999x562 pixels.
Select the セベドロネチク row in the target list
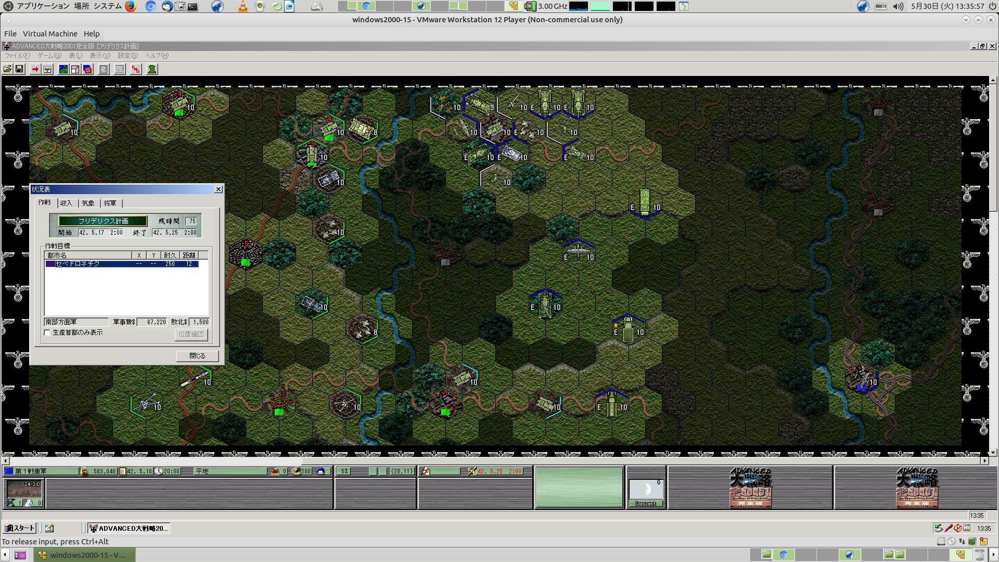tap(122, 264)
